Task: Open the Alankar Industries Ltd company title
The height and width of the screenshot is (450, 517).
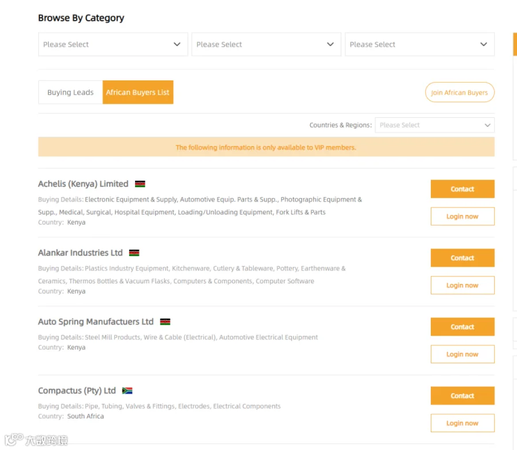Action: [80, 253]
